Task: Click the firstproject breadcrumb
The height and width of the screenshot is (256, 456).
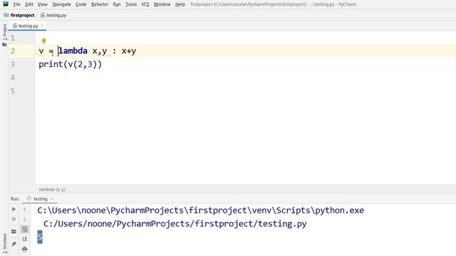Action: point(22,15)
